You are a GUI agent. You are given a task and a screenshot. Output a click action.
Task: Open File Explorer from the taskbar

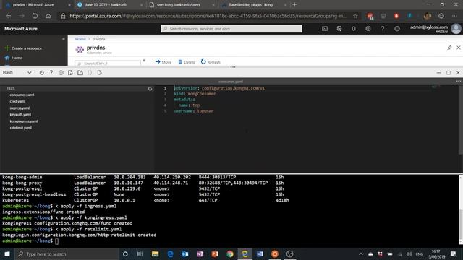pyautogui.click(x=155, y=253)
